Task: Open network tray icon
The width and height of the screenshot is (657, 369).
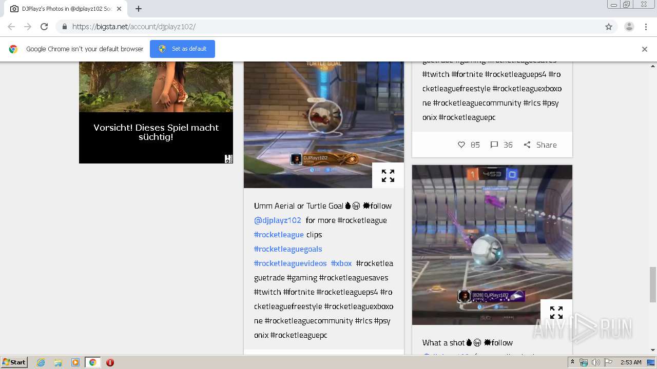Action: pyautogui.click(x=584, y=362)
